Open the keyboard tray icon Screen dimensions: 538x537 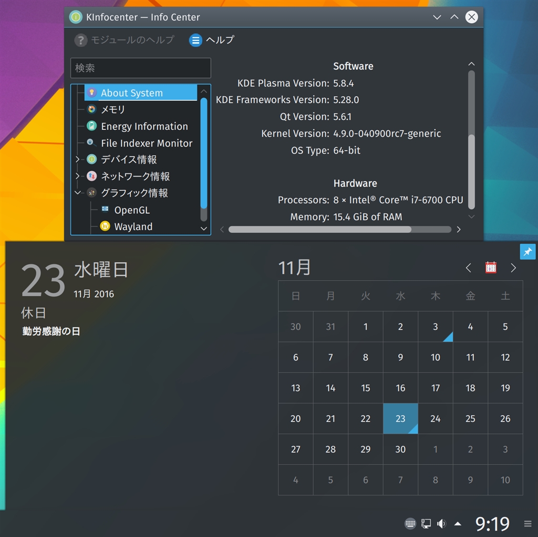[410, 524]
